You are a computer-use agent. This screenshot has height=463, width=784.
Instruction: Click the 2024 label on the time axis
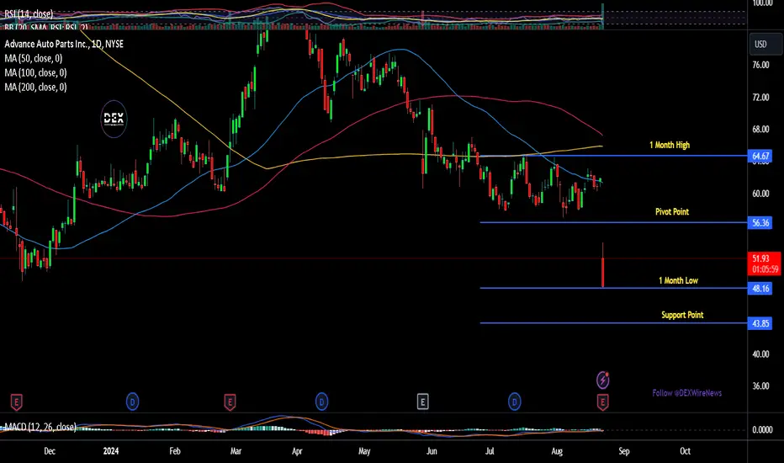click(x=111, y=451)
